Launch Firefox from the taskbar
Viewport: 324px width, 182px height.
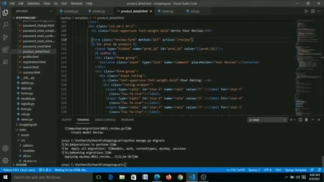click(x=169, y=177)
